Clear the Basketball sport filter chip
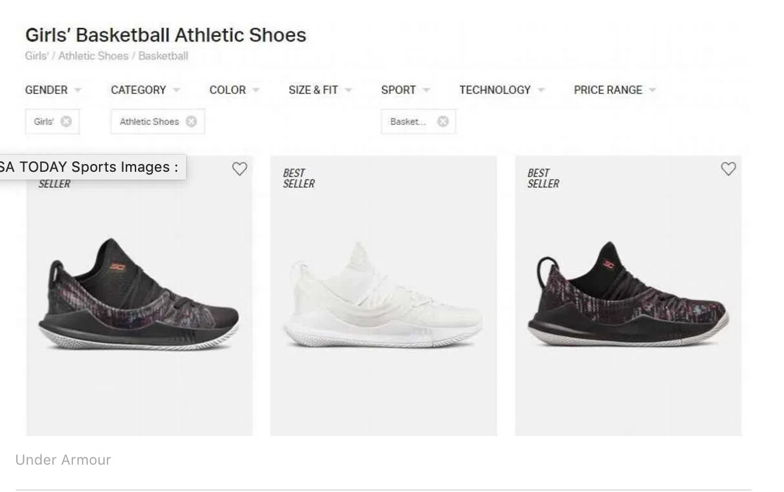The width and height of the screenshot is (784, 492). pyautogui.click(x=443, y=122)
